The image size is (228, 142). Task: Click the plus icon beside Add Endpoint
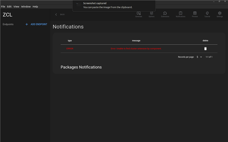pos(26,24)
